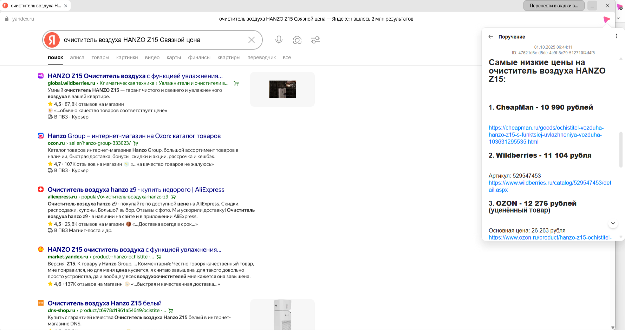
Task: Click the pink arrow assistant icon
Action: pos(606,20)
